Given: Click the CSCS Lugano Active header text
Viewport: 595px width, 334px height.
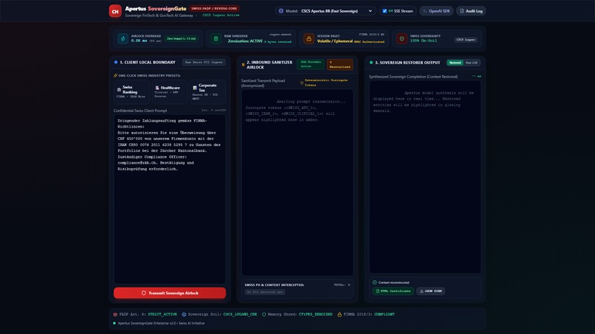Looking at the screenshot, I should click(x=221, y=15).
